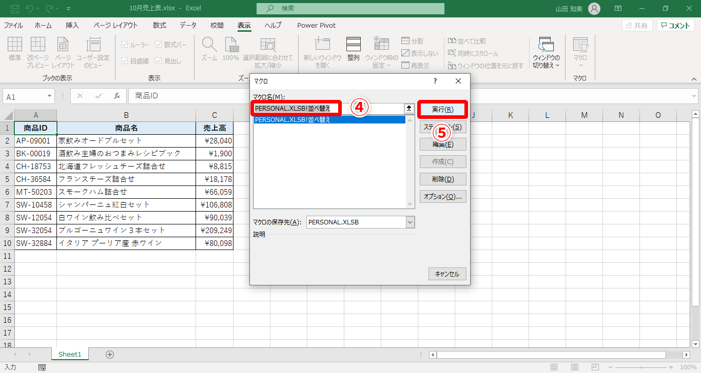Click the 整列 (Arrange All) icon

click(x=354, y=49)
